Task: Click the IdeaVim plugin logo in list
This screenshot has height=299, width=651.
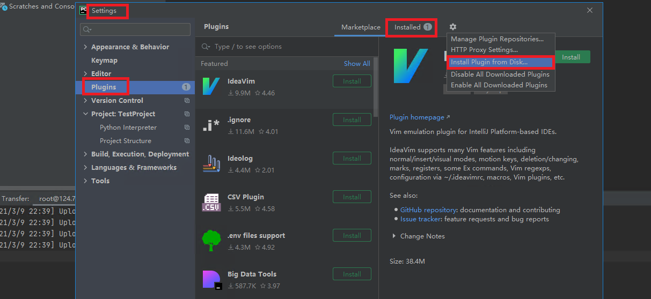Action: [x=211, y=86]
